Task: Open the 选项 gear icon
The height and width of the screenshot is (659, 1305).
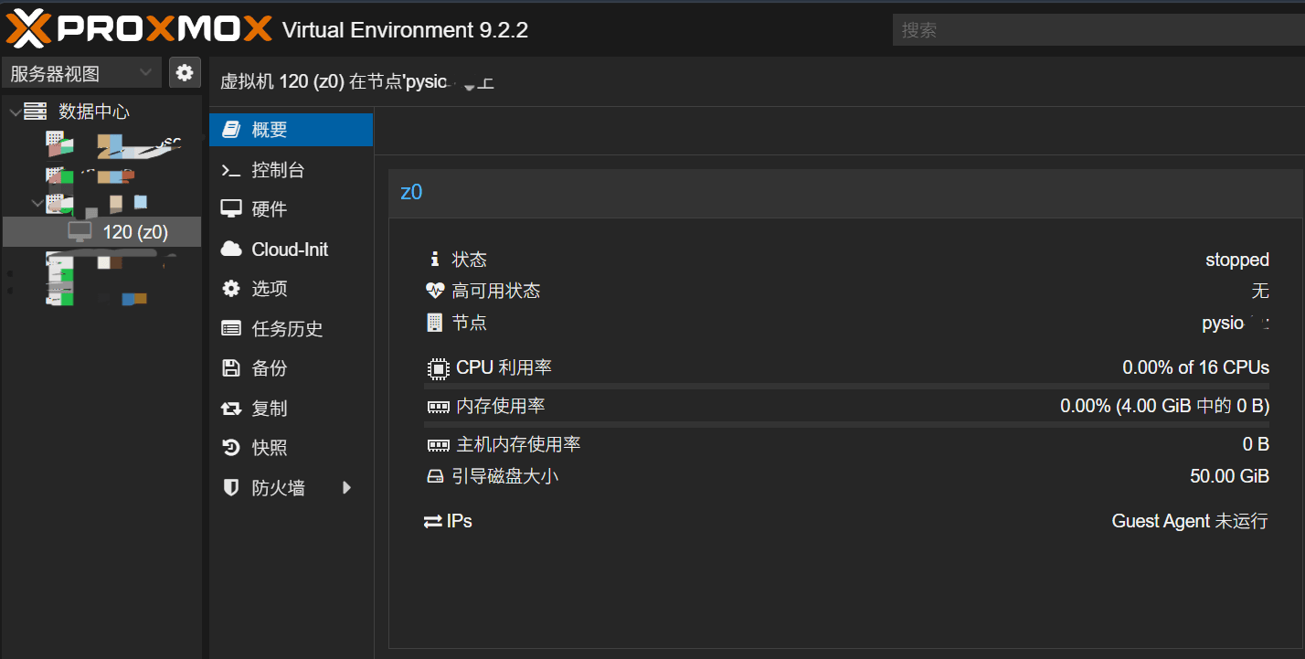Action: point(231,289)
